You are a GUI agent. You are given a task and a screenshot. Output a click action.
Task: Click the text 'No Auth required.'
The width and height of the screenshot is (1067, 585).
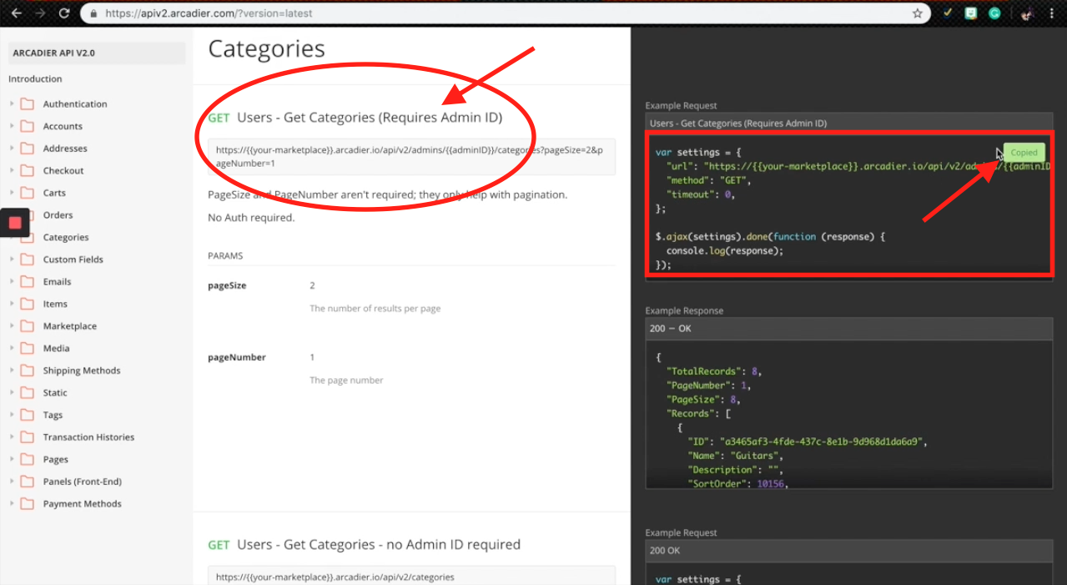(x=251, y=218)
